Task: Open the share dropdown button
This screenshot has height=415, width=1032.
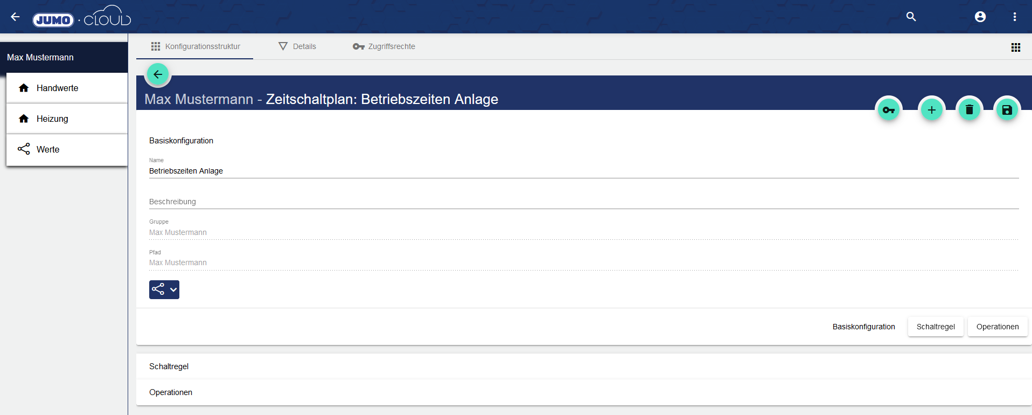Action: coord(164,289)
